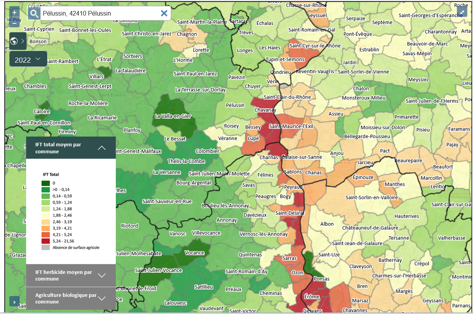Collapse the IFT total legend chevron
Screen dimensions: 473x314
pyautogui.click(x=102, y=148)
